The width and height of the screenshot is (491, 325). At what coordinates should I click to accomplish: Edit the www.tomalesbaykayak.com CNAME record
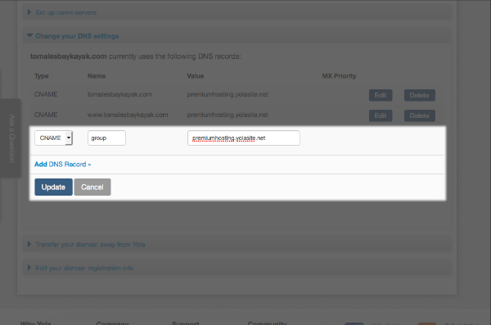pyautogui.click(x=381, y=115)
